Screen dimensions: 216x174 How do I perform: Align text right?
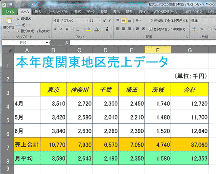click(x=130, y=29)
